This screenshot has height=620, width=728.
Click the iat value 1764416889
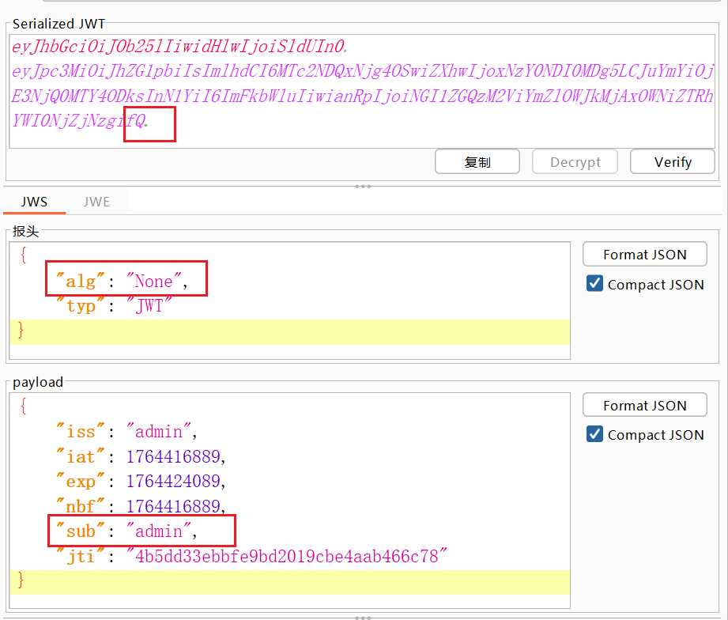pyautogui.click(x=175, y=457)
